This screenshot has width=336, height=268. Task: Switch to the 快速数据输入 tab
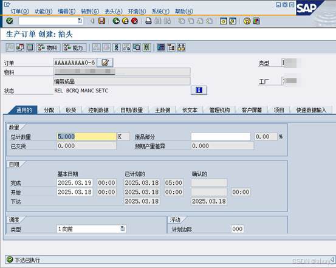click(311, 110)
